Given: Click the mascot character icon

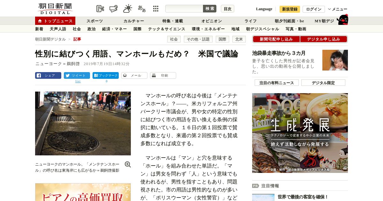Looking at the screenshot, I should (342, 19).
